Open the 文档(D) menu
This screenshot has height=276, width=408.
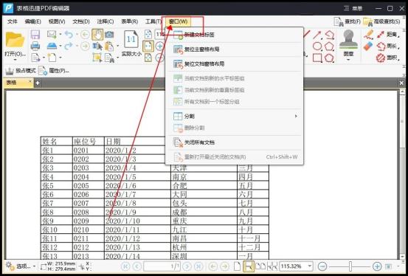[81, 21]
